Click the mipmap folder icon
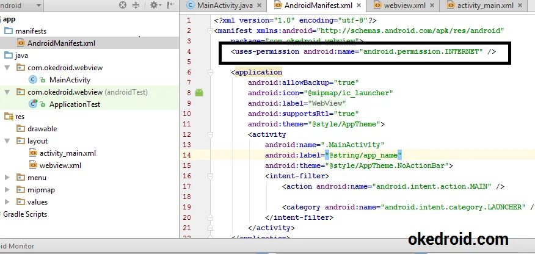535x254 pixels. point(21,190)
